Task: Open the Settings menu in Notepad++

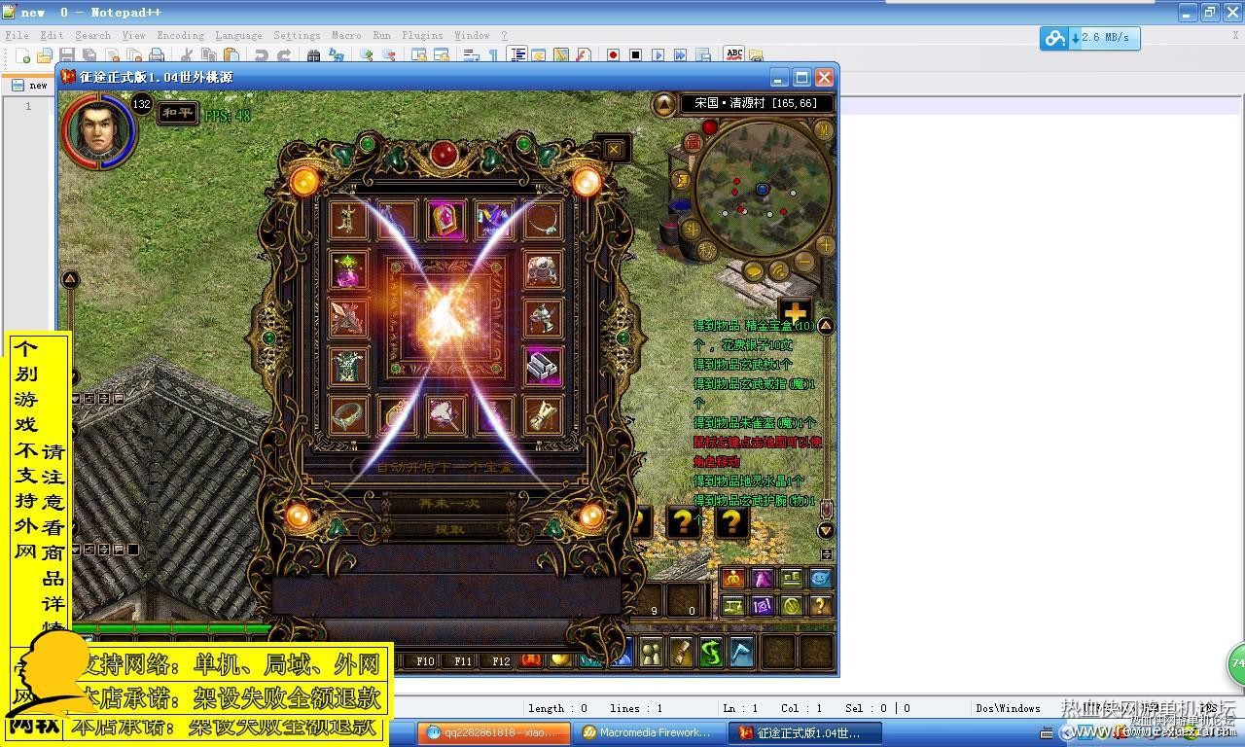Action: [297, 35]
